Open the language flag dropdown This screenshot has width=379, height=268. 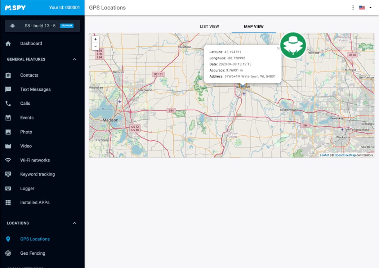pyautogui.click(x=364, y=7)
